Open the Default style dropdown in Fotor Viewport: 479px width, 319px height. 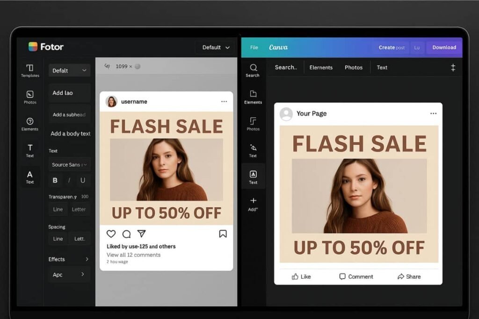coord(69,70)
